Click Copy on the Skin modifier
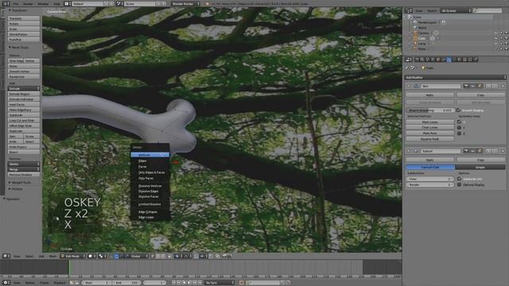 (480, 95)
